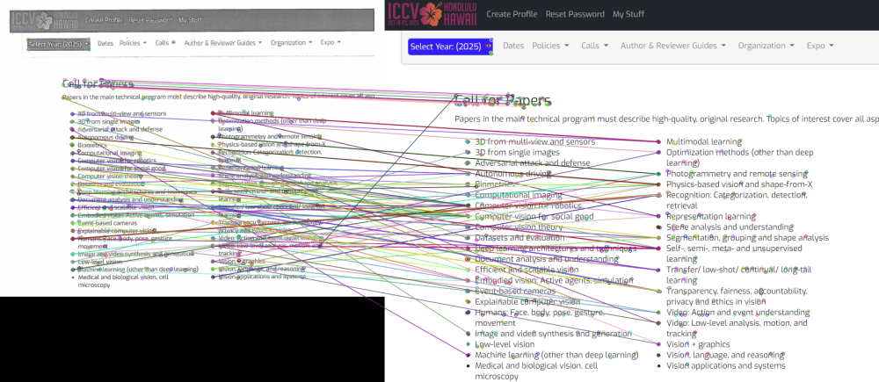
Task: Click 'Physics-based vision and shape-from-X' in color page
Action: [x=739, y=184]
